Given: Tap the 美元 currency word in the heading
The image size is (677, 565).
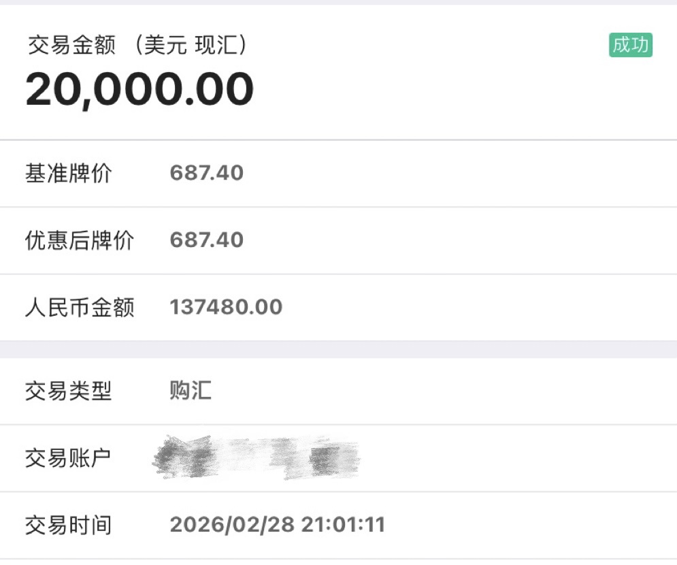Looking at the screenshot, I should [161, 46].
